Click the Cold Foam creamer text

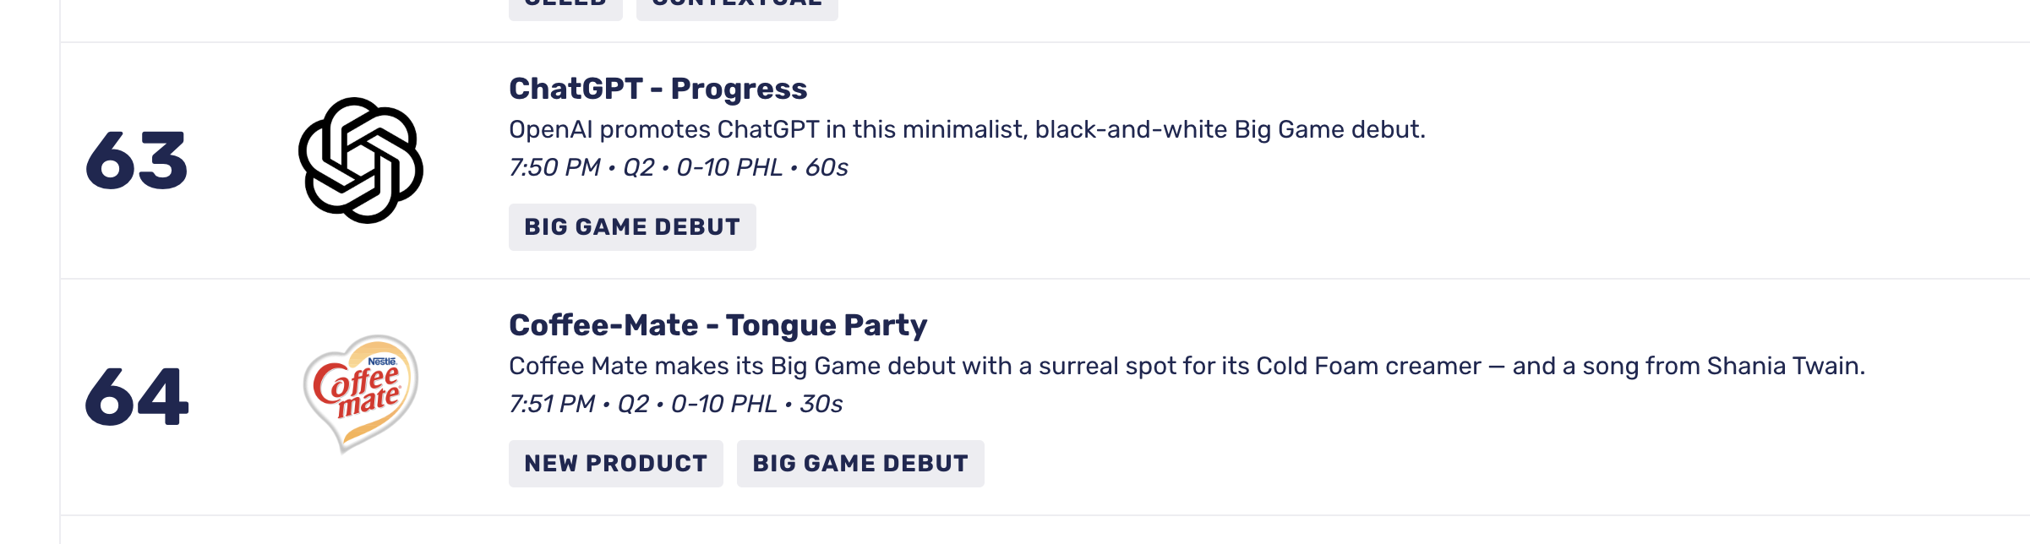click(x=1368, y=367)
